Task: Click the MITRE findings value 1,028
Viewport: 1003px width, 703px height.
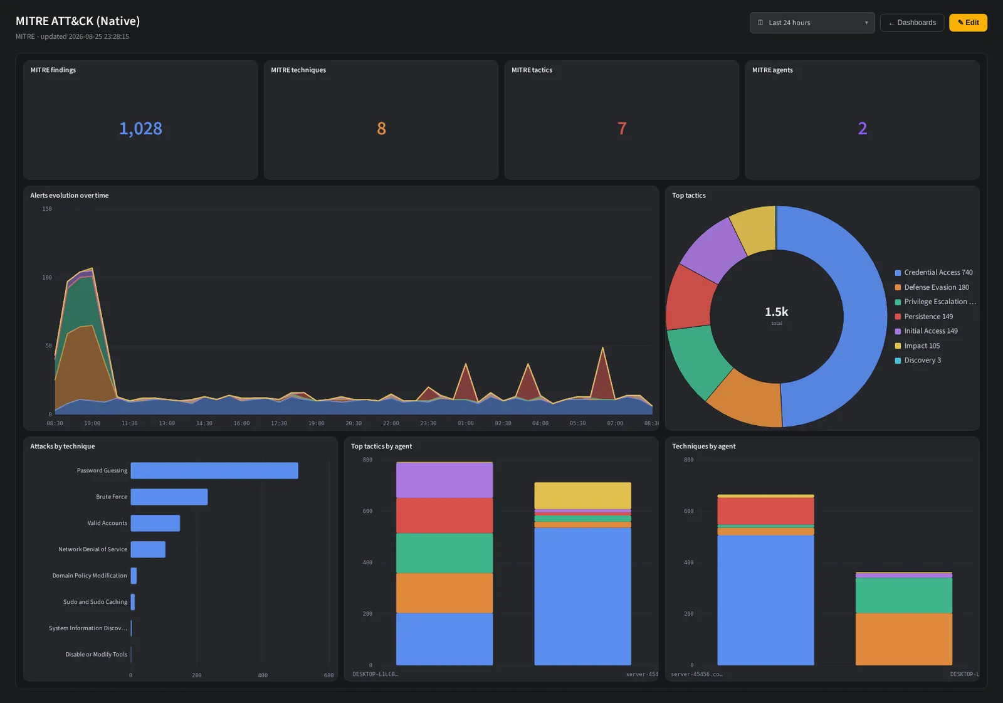Action: [140, 129]
